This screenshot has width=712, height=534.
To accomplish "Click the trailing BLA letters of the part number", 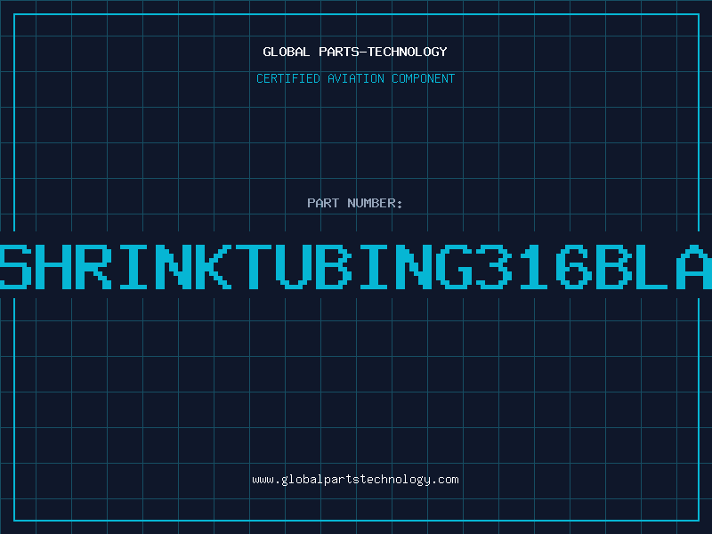I will pyautogui.click(x=654, y=267).
